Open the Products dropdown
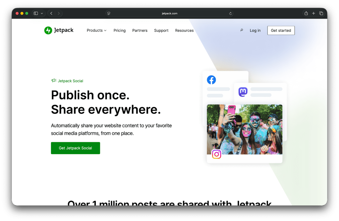339x221 pixels. pyautogui.click(x=96, y=30)
